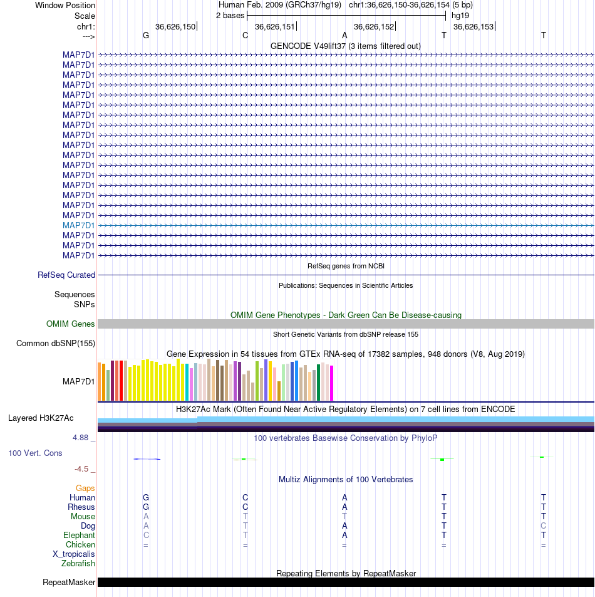Open 100 vertebrates Basewise Conservation by PhyloP title
This screenshot has width=595, height=597.
(346, 438)
